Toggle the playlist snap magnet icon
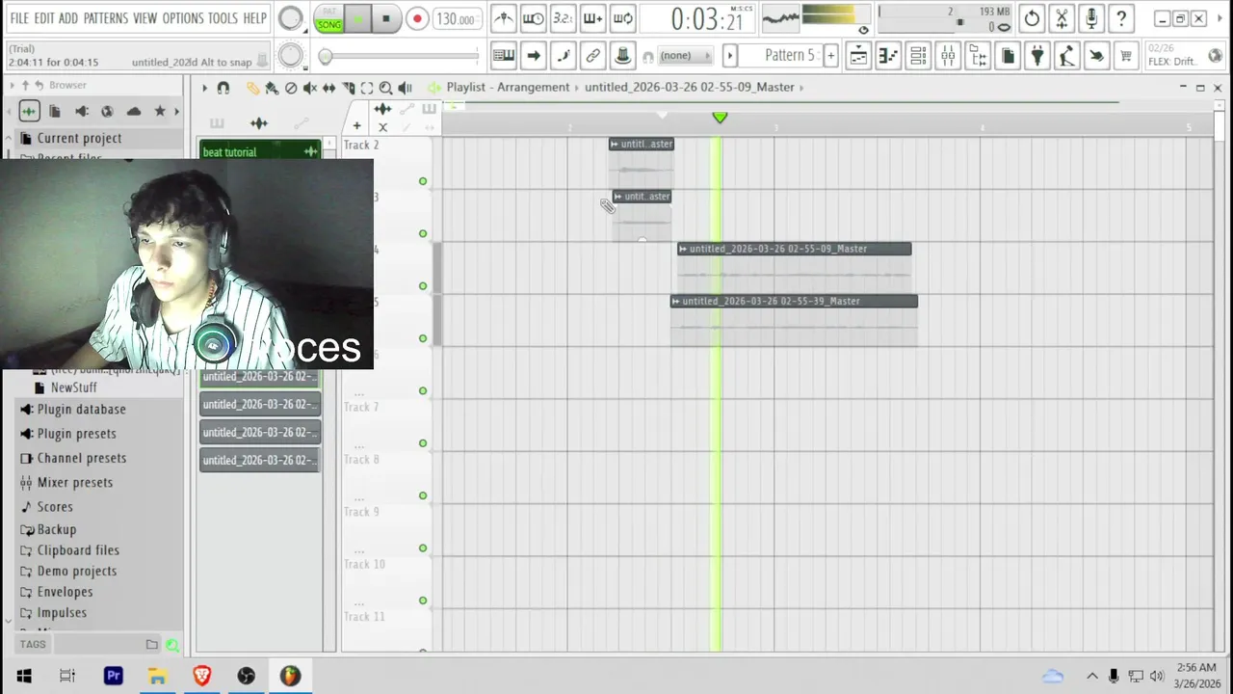Viewport: 1233px width, 694px height. 223,88
